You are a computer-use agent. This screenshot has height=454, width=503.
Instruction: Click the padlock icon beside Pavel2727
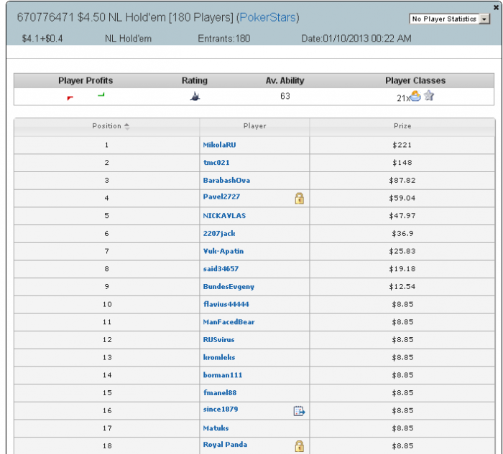coord(300,198)
